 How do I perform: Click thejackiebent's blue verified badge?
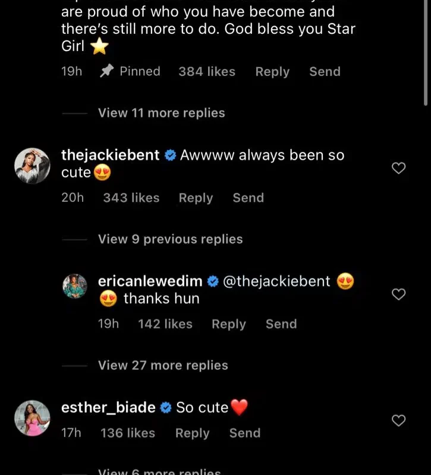pyautogui.click(x=170, y=156)
